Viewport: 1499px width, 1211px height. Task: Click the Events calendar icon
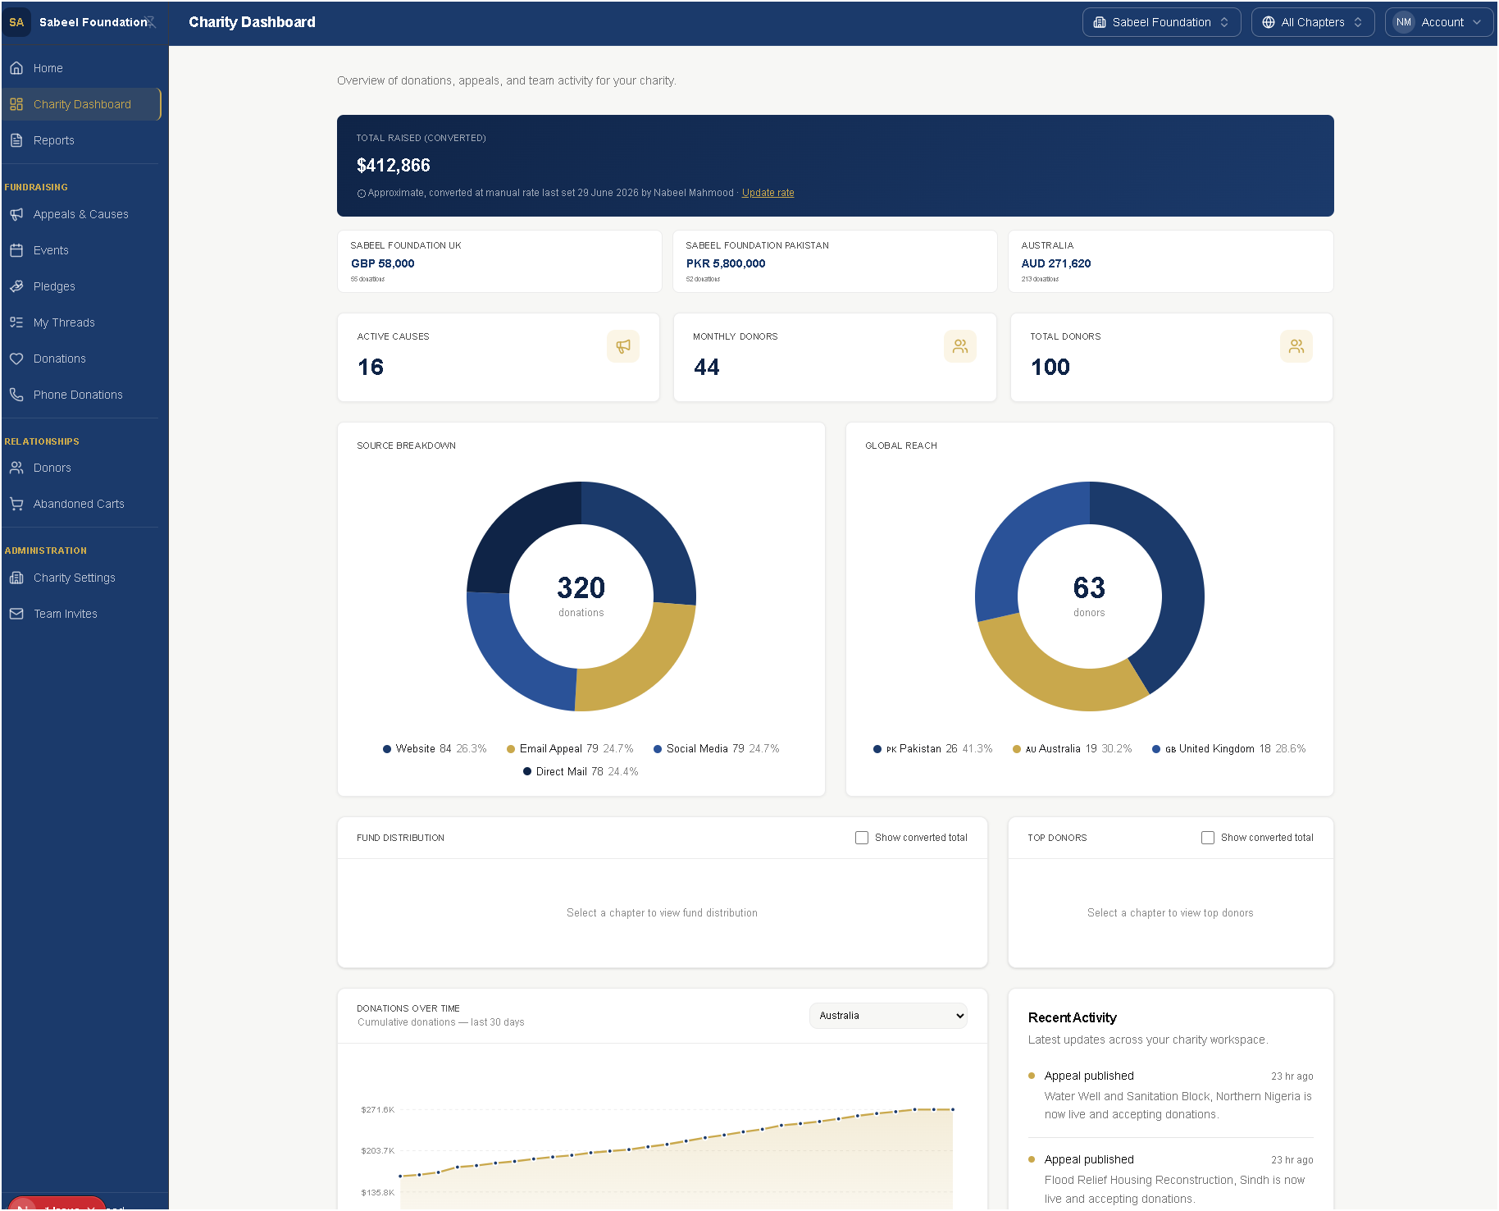16,250
